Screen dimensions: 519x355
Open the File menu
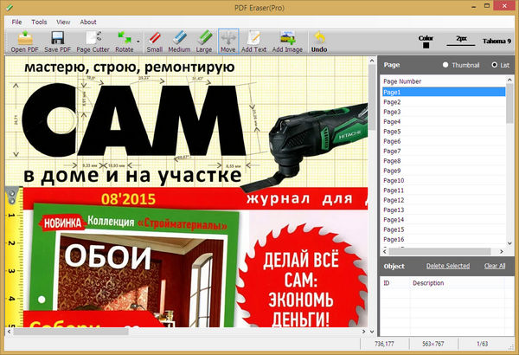pyautogui.click(x=17, y=21)
